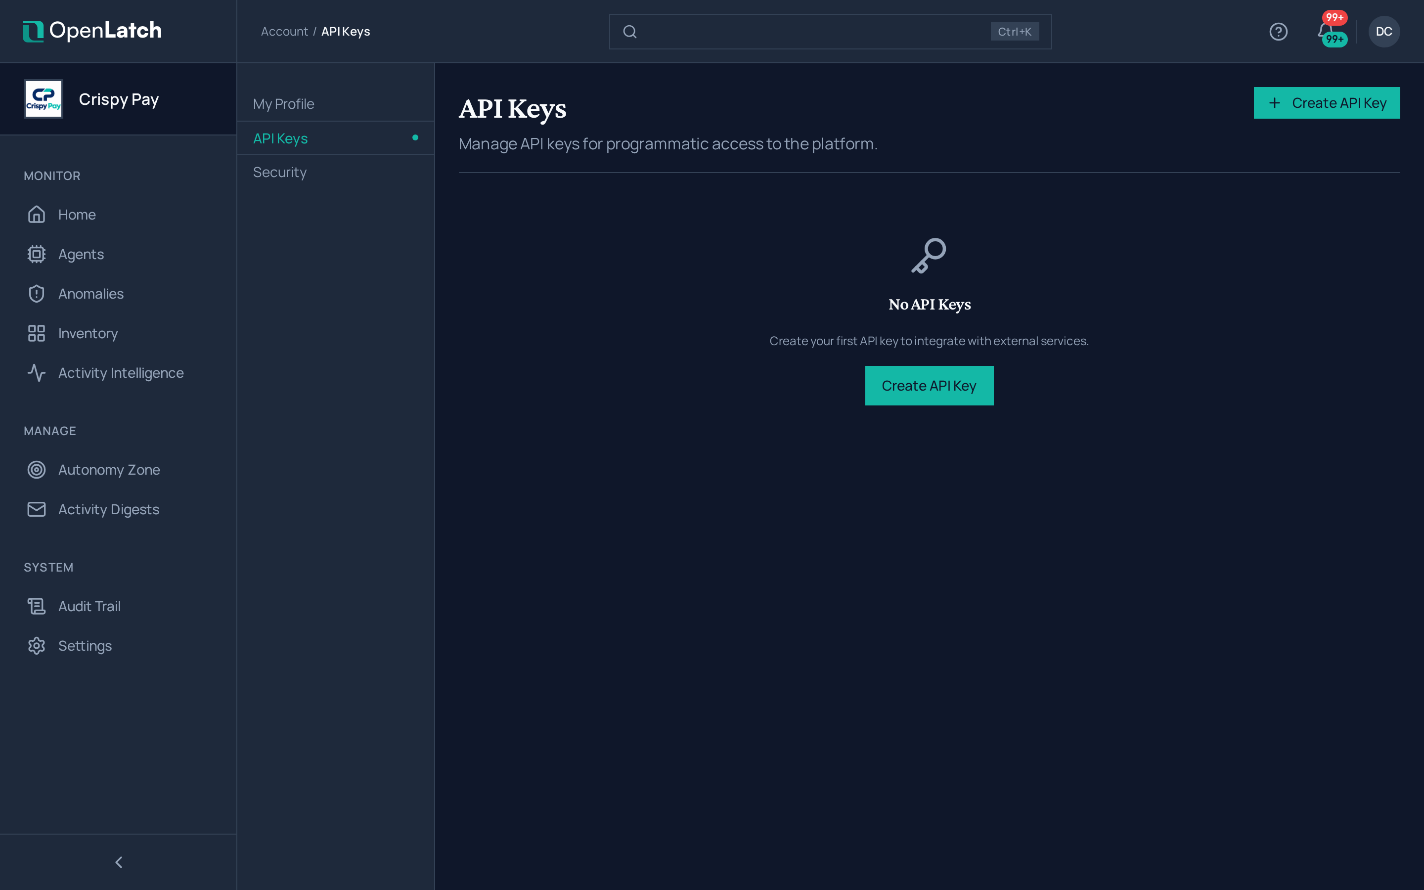
Task: Open Anomalies from the sidebar
Action: click(90, 293)
